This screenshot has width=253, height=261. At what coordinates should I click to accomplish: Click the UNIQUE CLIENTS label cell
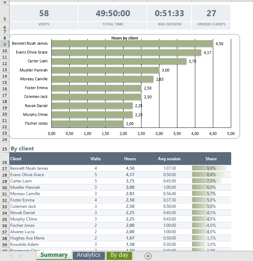pos(211,25)
